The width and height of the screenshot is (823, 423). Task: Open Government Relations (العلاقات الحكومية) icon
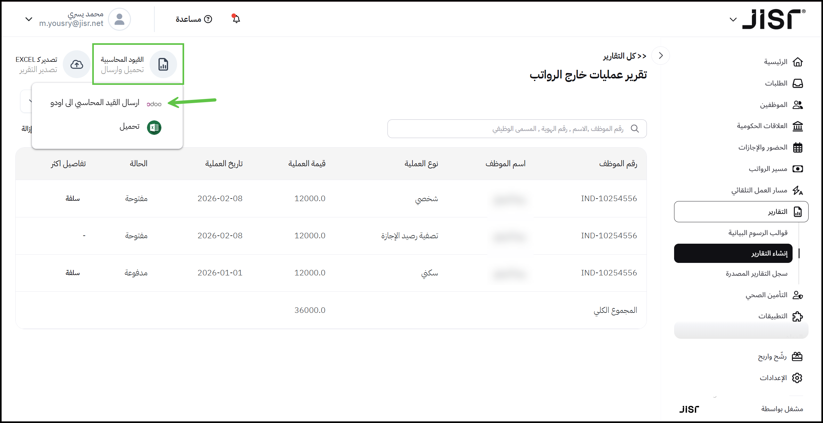pyautogui.click(x=797, y=126)
